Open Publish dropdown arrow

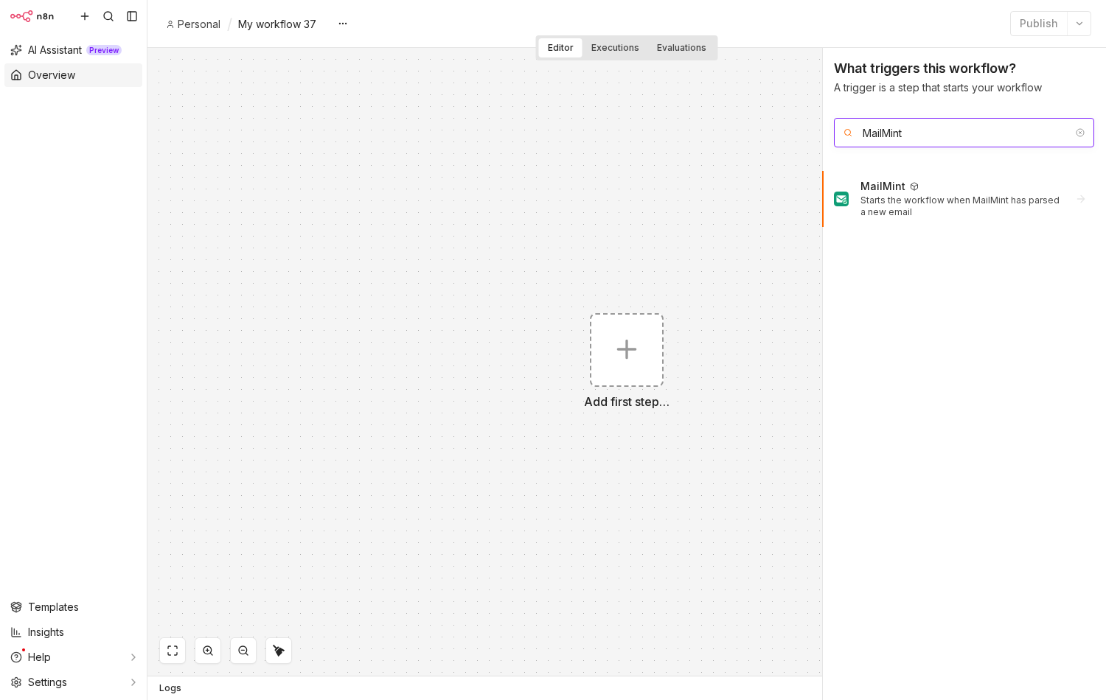pos(1079,24)
